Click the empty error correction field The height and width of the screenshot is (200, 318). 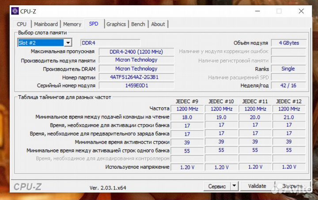288,52
